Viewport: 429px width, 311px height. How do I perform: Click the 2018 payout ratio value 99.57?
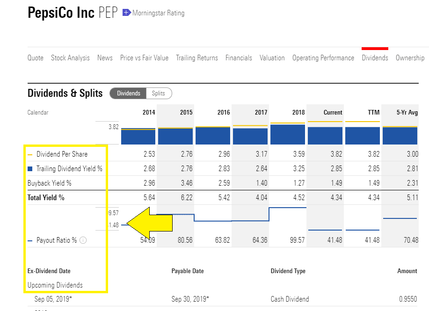pyautogui.click(x=298, y=240)
